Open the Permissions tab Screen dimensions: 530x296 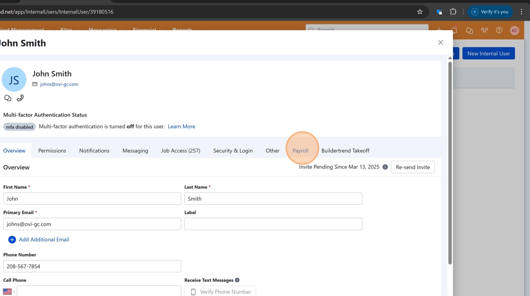click(52, 151)
